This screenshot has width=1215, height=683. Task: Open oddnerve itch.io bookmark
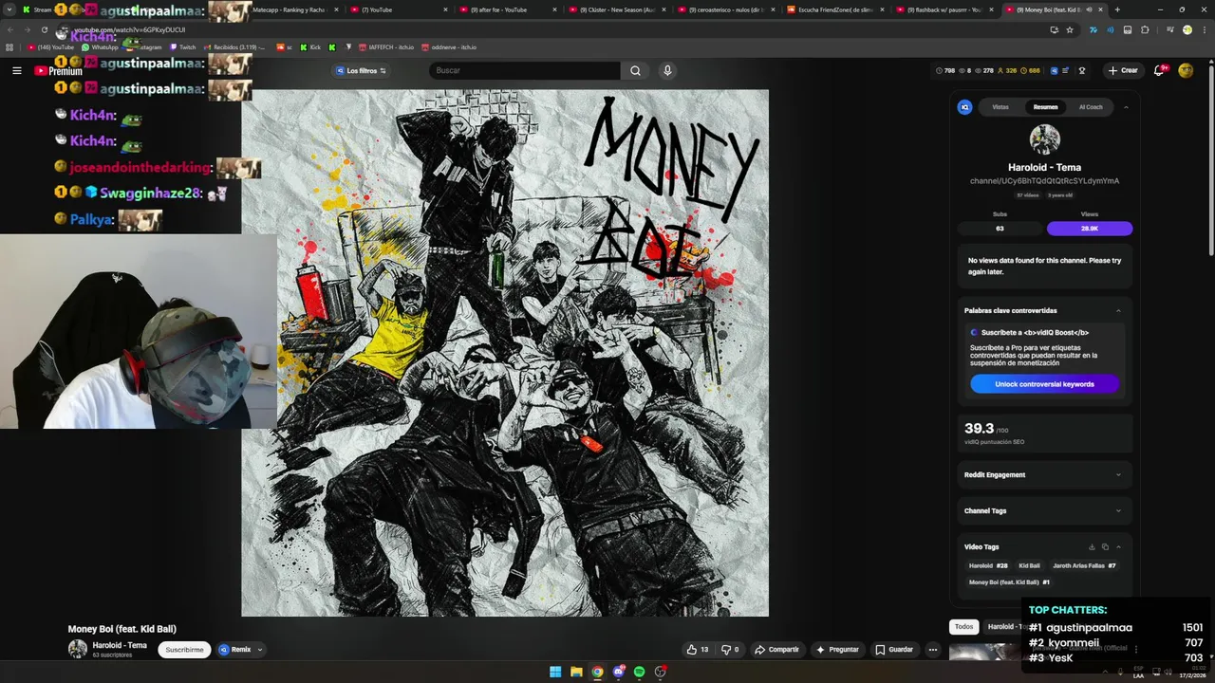tap(449, 46)
